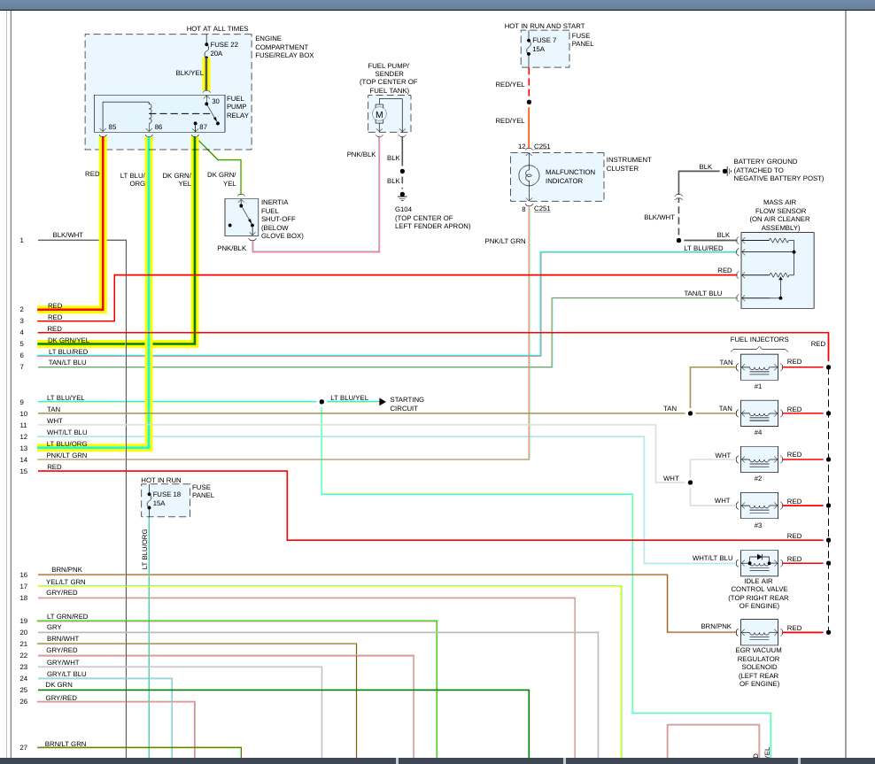This screenshot has width=875, height=764.
Task: Click the starting circuit arrow
Action: [x=383, y=402]
